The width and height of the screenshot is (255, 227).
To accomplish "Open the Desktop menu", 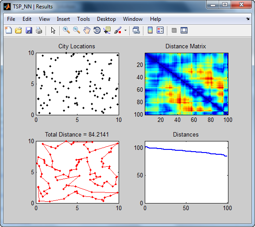I will pyautogui.click(x=106, y=19).
